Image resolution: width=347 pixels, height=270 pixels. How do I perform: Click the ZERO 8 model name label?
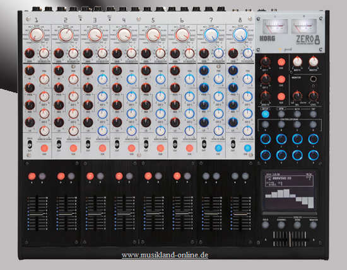pos(308,40)
